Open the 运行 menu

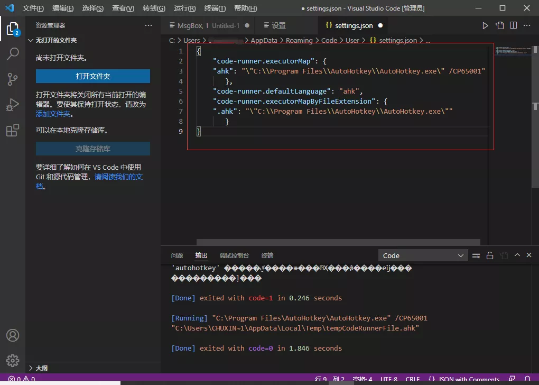point(183,8)
